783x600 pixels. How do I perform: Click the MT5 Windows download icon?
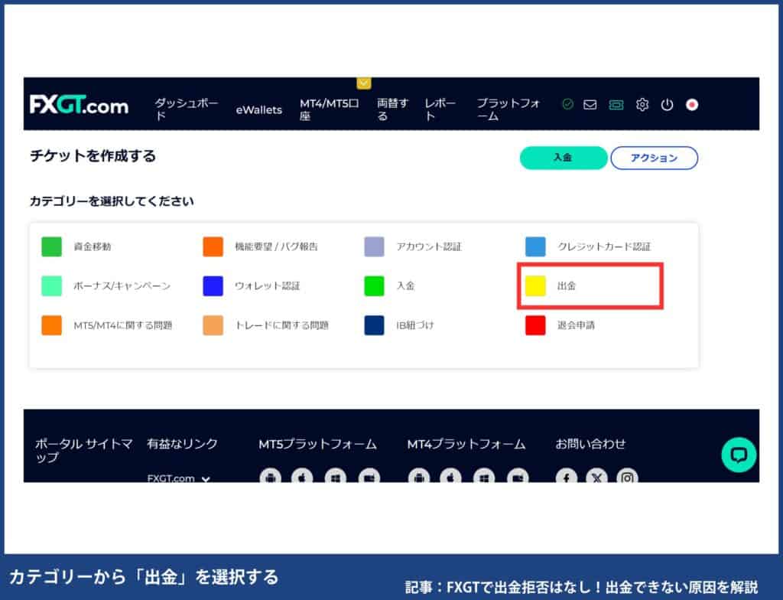(336, 477)
